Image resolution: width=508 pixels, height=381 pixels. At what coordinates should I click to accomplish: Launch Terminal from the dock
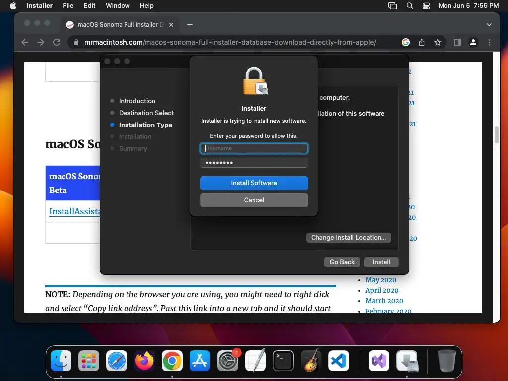point(283,361)
